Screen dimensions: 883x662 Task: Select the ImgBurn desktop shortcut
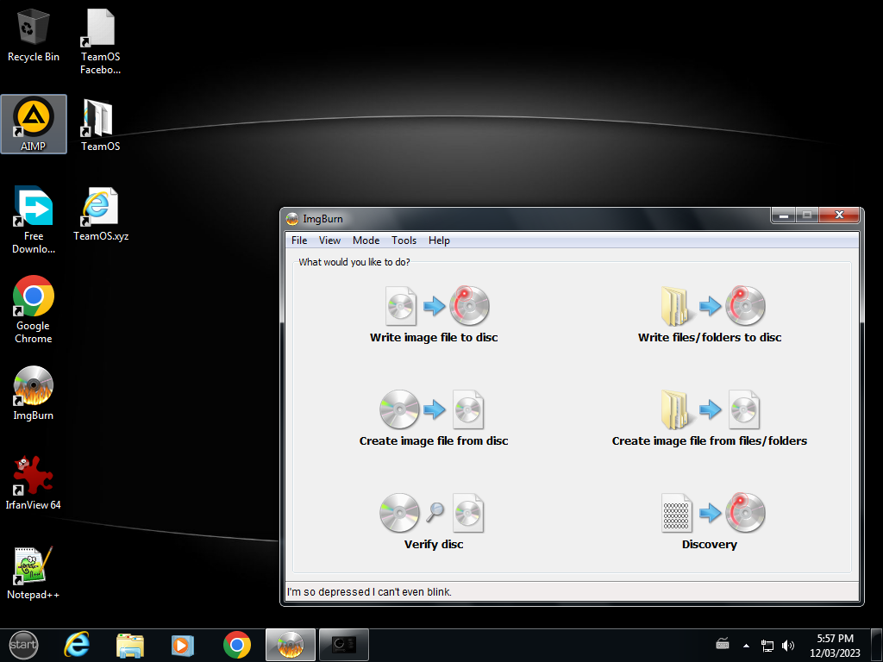coord(34,393)
